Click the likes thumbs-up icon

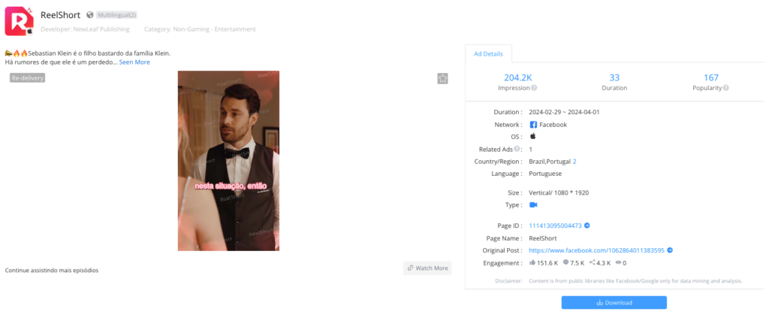click(532, 263)
